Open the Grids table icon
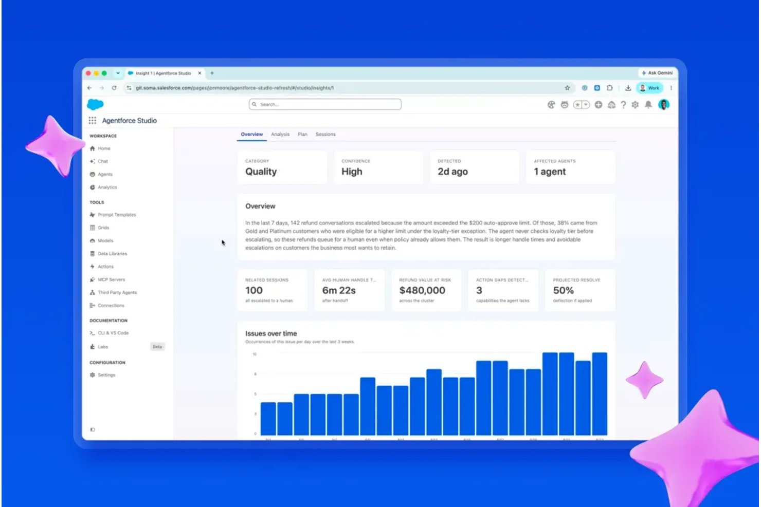 tap(93, 228)
